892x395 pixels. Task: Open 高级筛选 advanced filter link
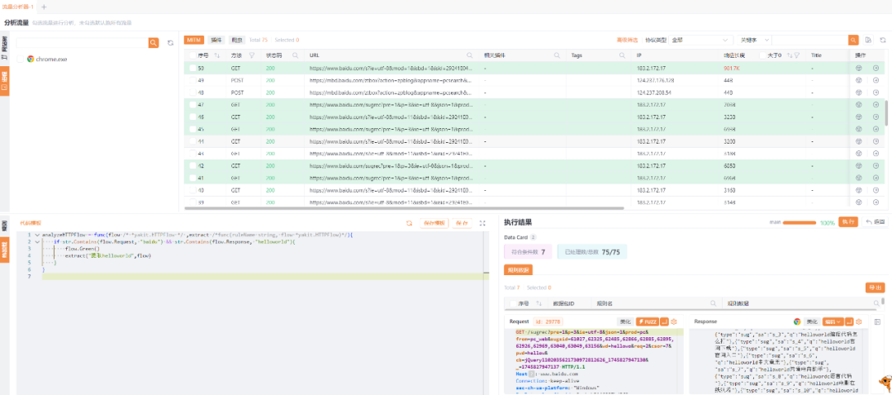click(628, 40)
